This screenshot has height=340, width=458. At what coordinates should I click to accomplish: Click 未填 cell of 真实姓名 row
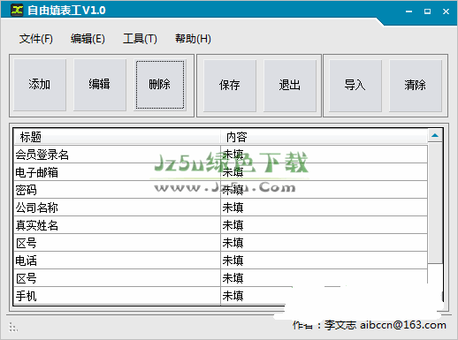324,225
